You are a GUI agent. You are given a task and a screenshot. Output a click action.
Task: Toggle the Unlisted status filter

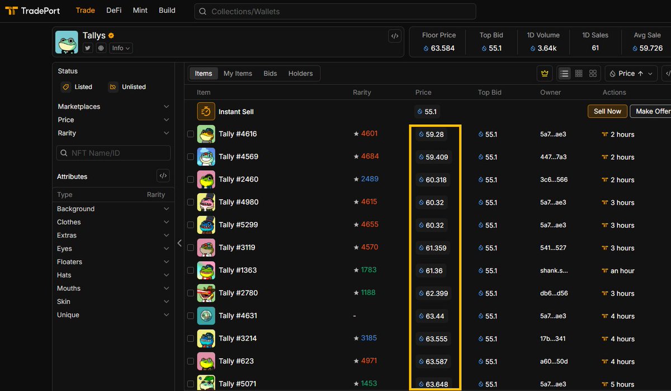[x=127, y=87]
